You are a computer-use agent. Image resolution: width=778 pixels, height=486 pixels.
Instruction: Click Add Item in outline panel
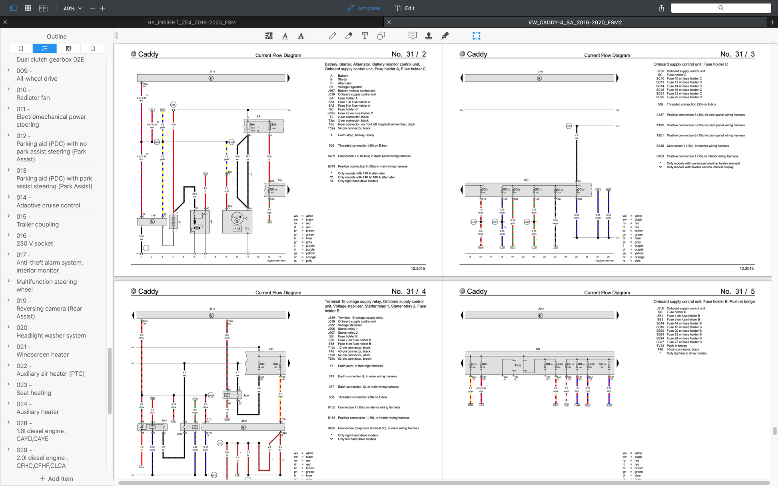[56, 478]
